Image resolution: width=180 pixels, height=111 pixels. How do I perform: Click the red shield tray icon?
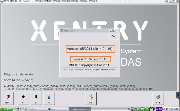(166, 109)
